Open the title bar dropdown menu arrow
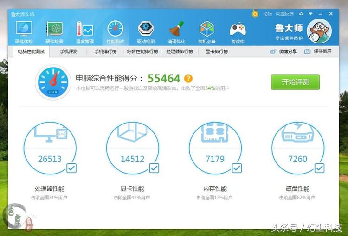Screen dimensions: 348x236 [311, 14]
